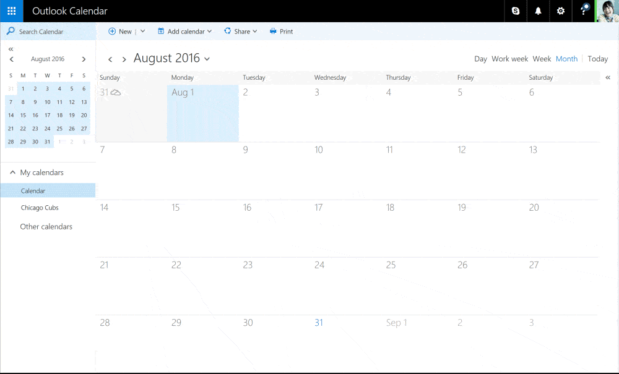Select Friday 19 in the main grid
The height and width of the screenshot is (374, 619).
point(489,228)
